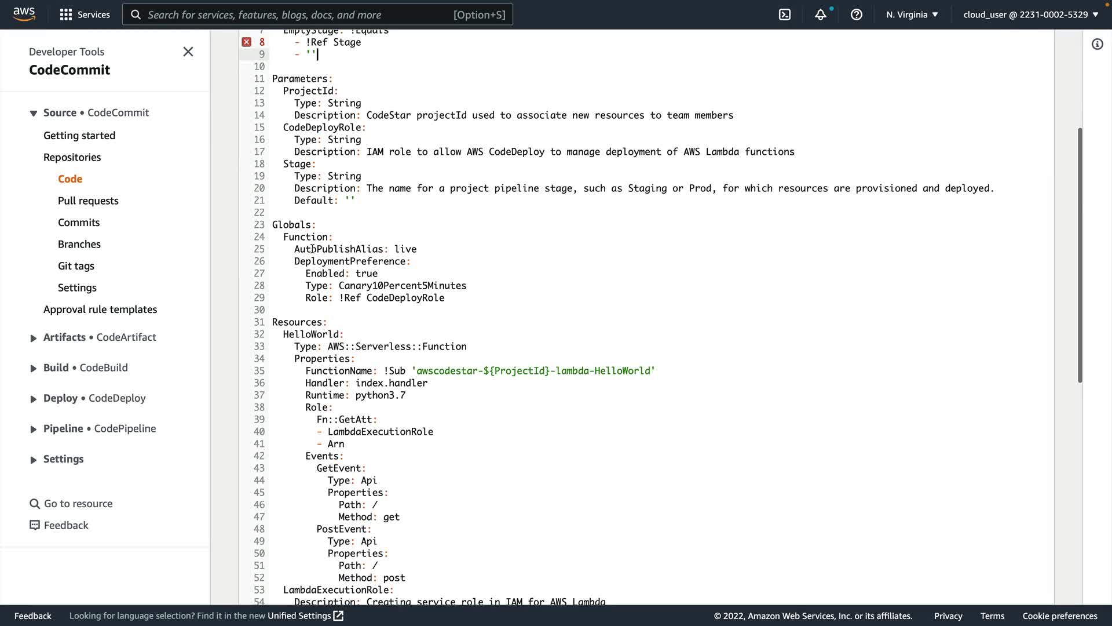Collapse the Source CodeCommit section
Screen dimensions: 1112x626
coord(34,113)
